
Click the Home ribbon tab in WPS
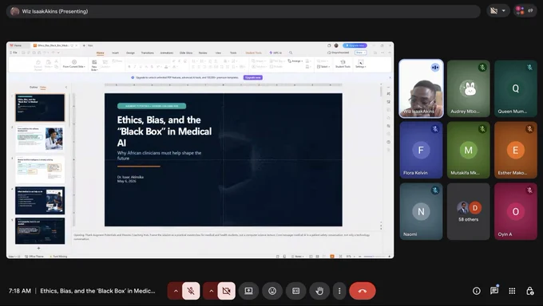point(100,53)
